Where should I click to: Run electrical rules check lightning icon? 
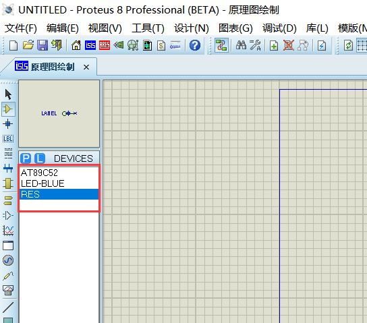coord(322,45)
